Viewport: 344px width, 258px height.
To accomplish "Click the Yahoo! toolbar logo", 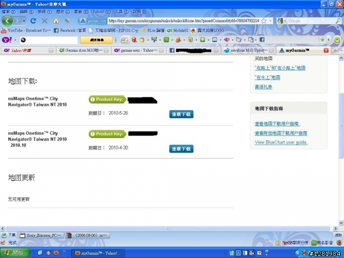I will coord(7,40).
